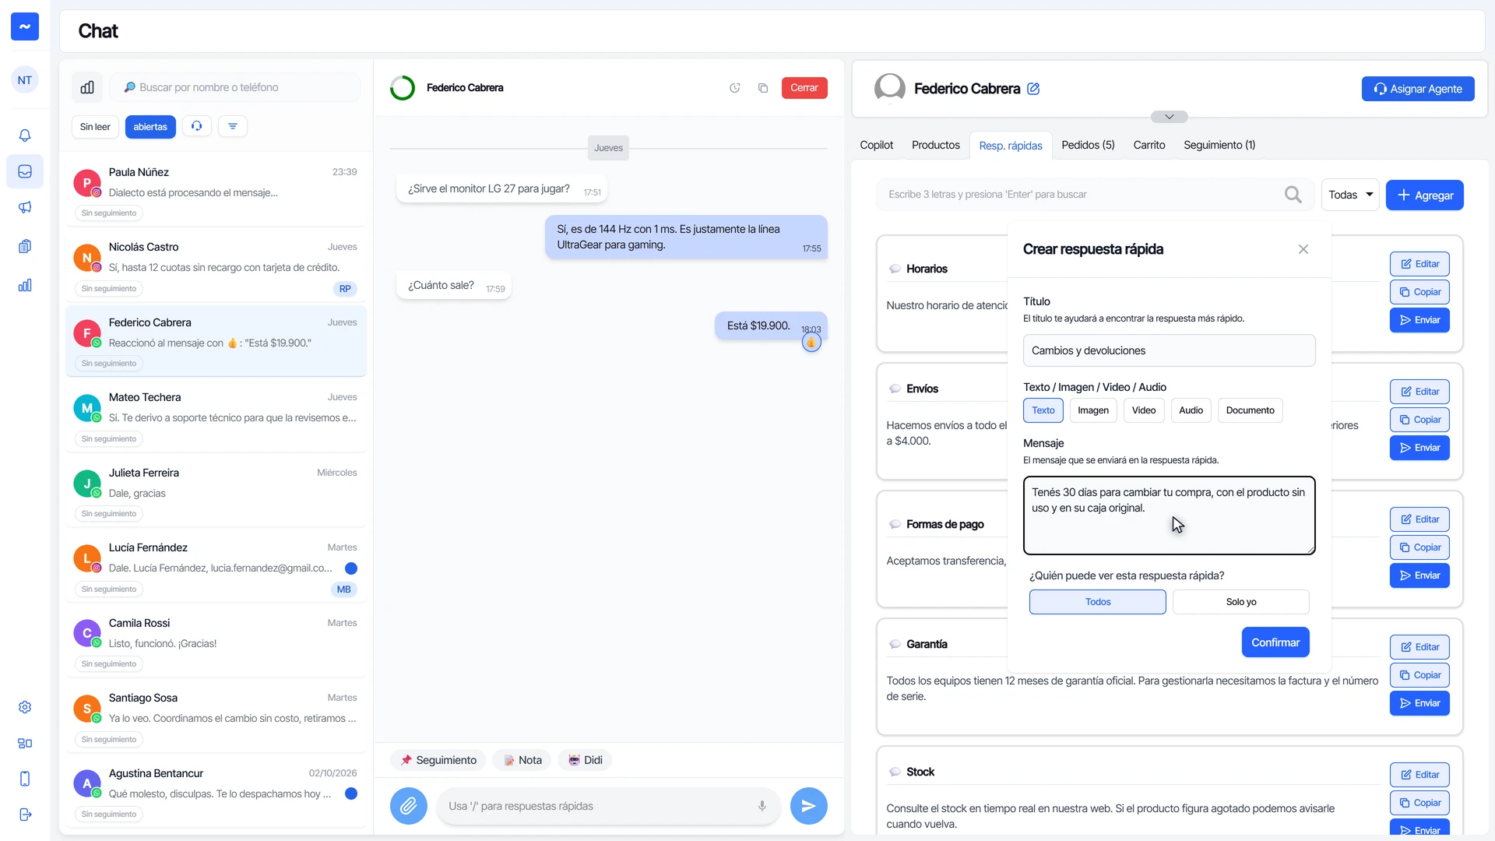1495x841 pixels.
Task: Select Documento message type
Action: pos(1250,410)
